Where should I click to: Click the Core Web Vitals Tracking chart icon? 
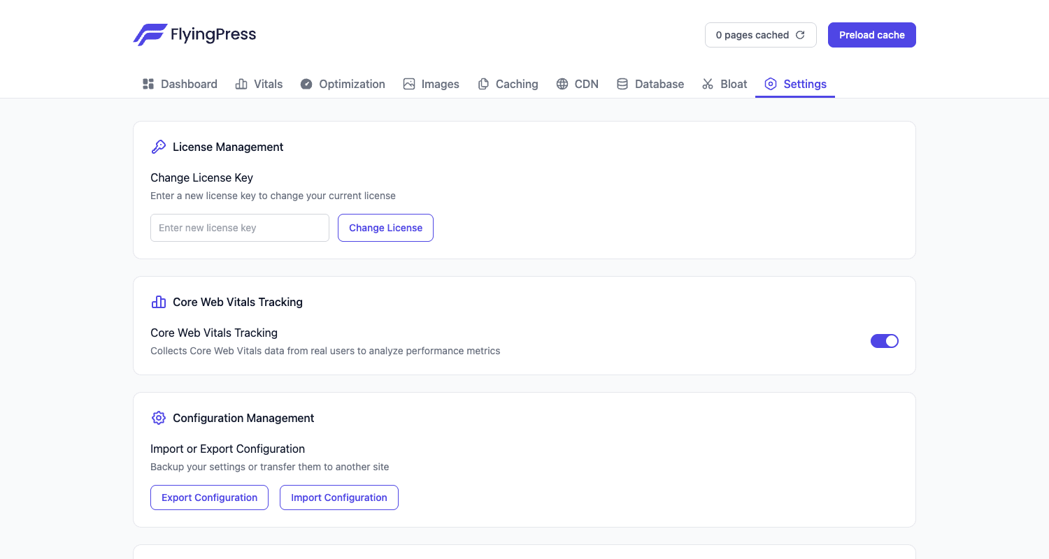[159, 302]
